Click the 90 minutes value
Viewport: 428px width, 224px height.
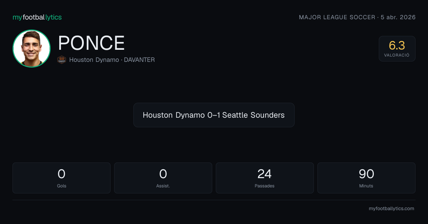tap(366, 174)
